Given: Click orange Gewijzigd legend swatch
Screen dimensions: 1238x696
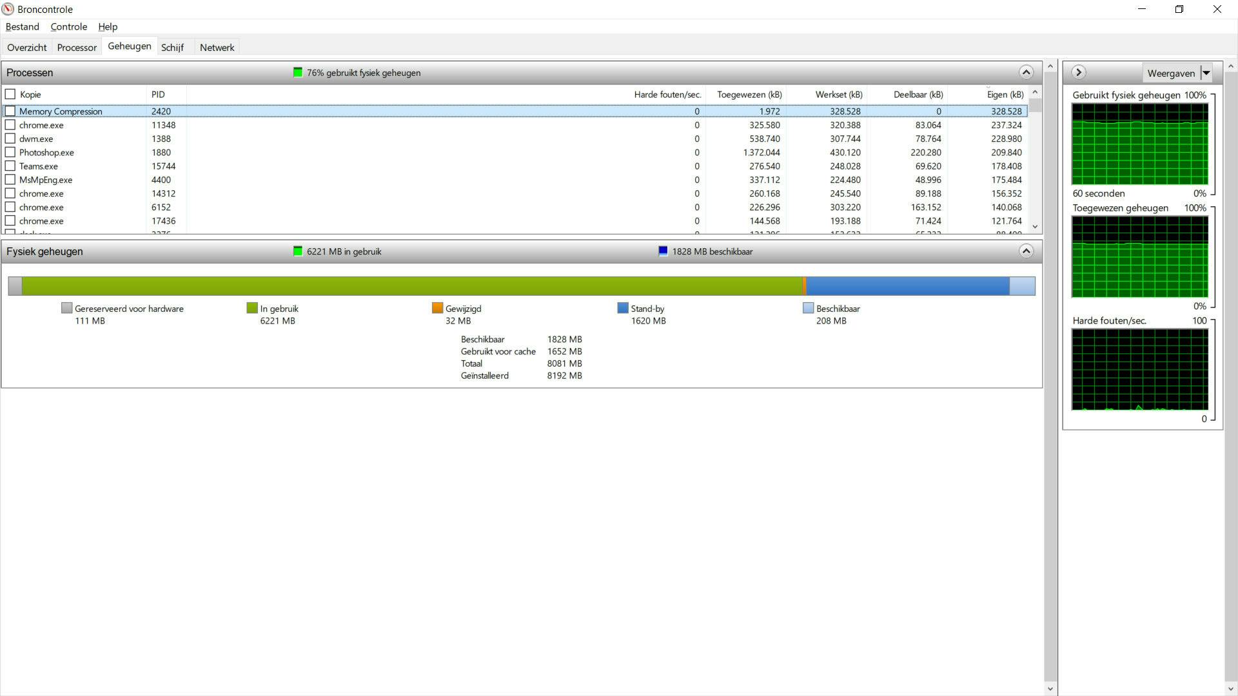Looking at the screenshot, I should click(x=437, y=308).
